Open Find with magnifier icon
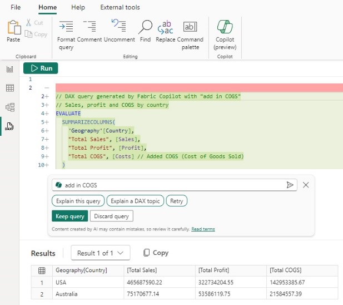The width and height of the screenshot is (343, 305). 145,27
